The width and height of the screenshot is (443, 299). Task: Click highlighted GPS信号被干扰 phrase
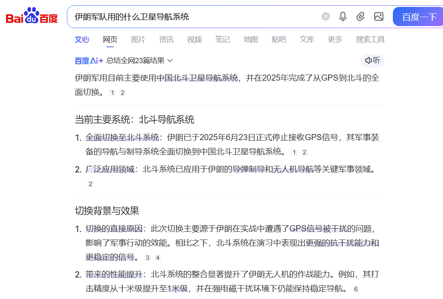(318, 229)
